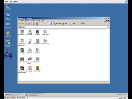Click the ReactOS Explorer taskbar button
The width and height of the screenshot is (132, 99).
coord(35,95)
